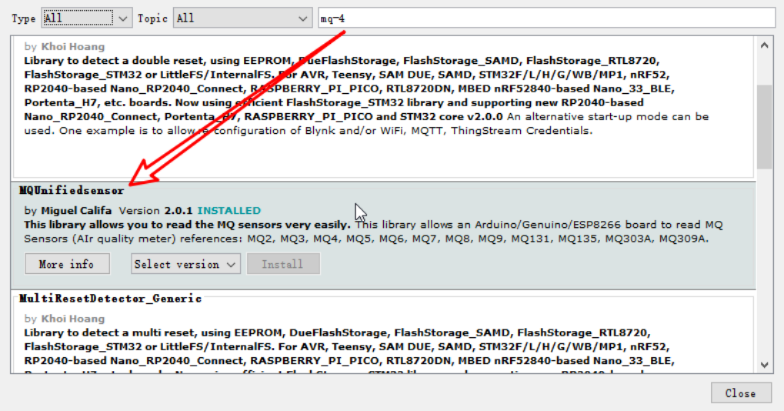Open the Select version dropdown
This screenshot has height=411, width=784.
point(185,264)
